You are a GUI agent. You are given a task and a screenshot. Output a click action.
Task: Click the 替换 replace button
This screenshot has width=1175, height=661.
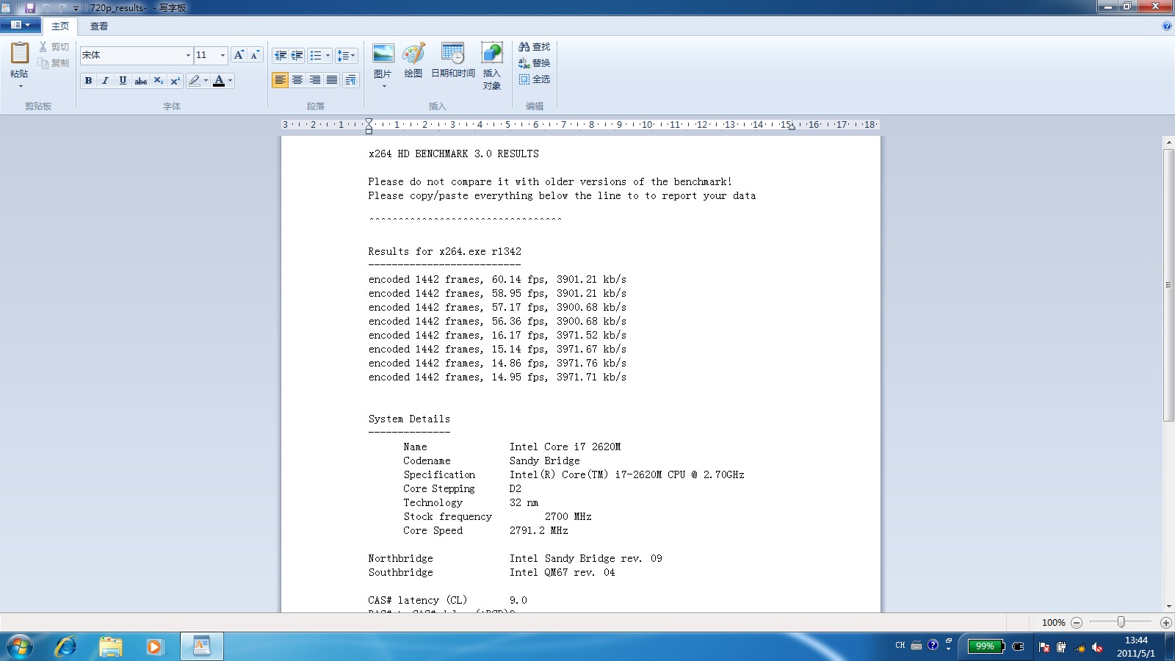tap(535, 63)
